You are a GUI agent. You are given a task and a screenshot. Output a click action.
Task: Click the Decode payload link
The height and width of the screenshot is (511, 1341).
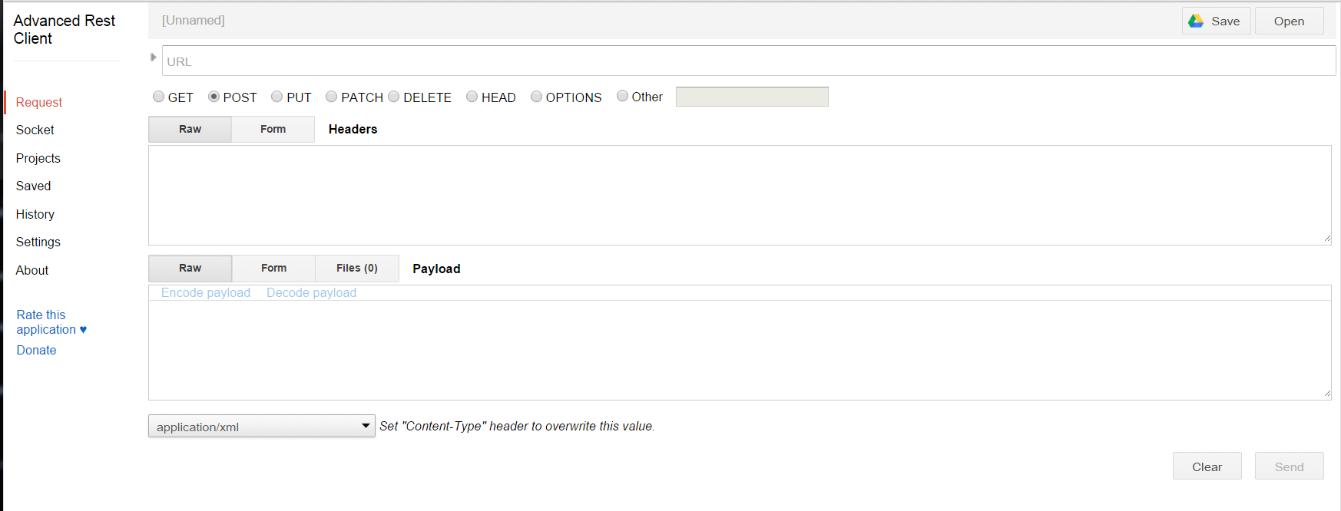coord(311,293)
